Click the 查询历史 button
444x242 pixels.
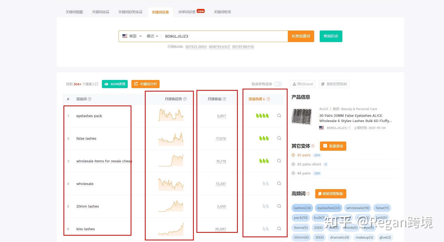tap(331, 36)
